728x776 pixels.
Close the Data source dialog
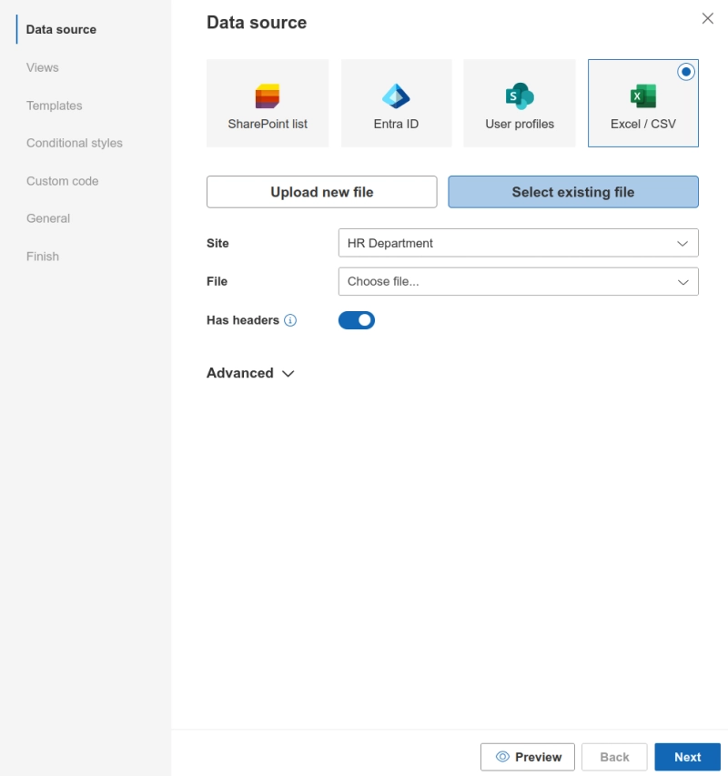coord(707,18)
